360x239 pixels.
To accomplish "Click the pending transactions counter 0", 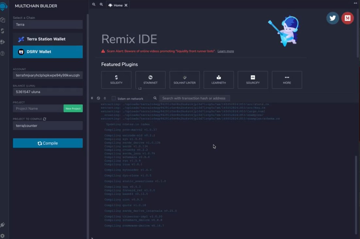I will click(x=105, y=98).
